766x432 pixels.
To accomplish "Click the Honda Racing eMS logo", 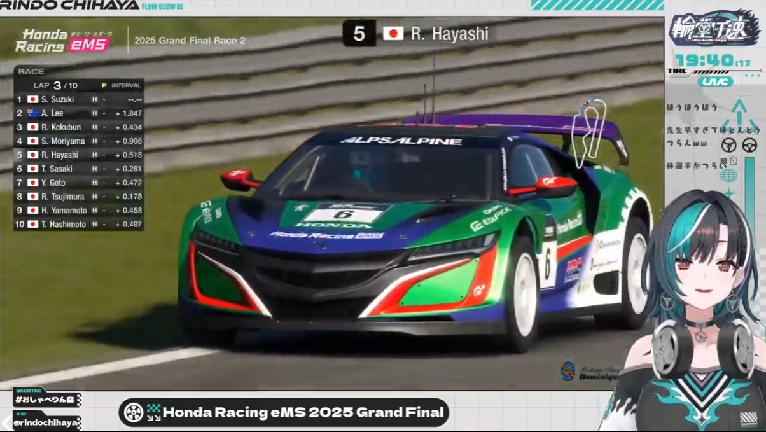I will [62, 41].
